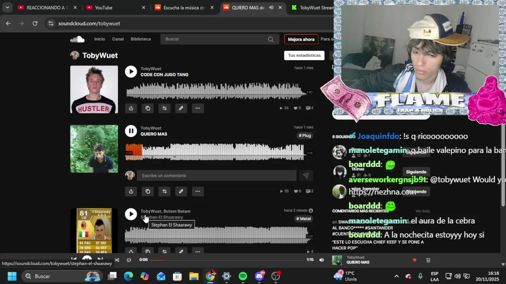Toggle repeat in bottom player
This screenshot has width=506, height=284.
tap(129, 260)
